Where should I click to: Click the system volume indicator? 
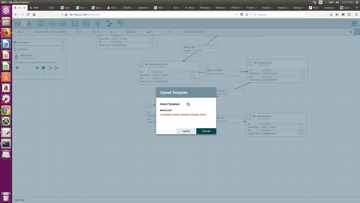[x=337, y=2]
